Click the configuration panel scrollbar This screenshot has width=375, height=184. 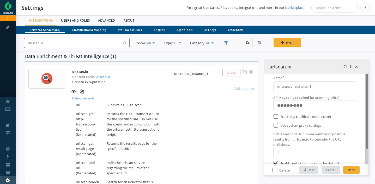367,111
